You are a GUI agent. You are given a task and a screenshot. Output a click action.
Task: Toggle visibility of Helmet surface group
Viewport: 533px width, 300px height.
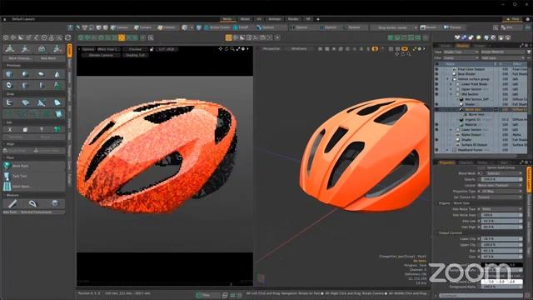pos(436,79)
